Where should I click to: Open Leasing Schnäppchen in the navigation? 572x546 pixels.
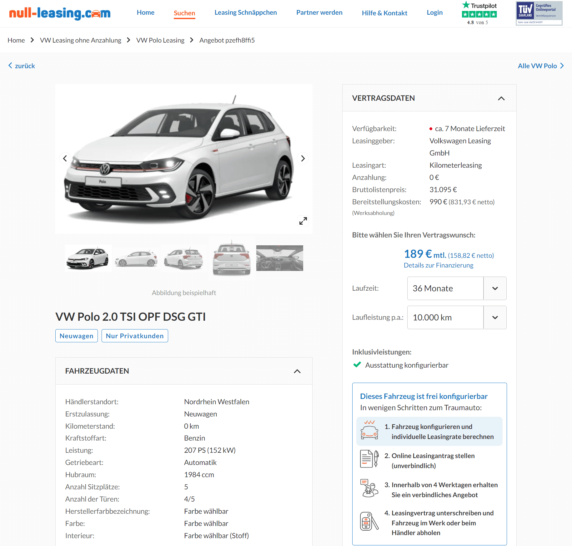[246, 13]
